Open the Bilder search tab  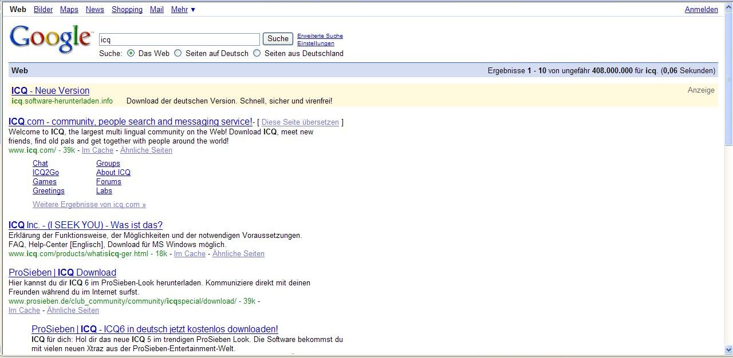[43, 10]
